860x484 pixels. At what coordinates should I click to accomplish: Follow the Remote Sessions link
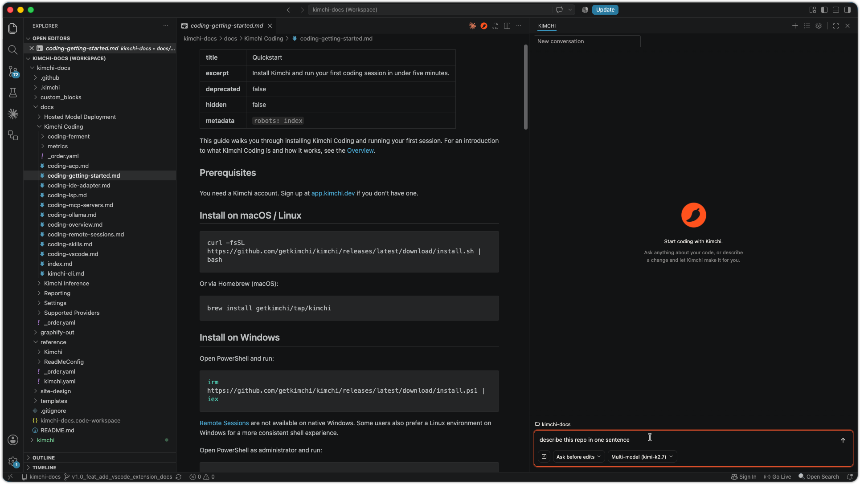(224, 423)
